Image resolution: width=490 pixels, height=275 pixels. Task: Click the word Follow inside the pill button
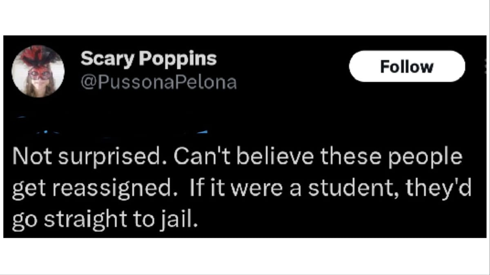click(407, 66)
